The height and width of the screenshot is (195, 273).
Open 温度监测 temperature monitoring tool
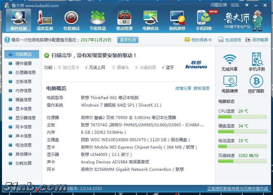tap(45, 20)
